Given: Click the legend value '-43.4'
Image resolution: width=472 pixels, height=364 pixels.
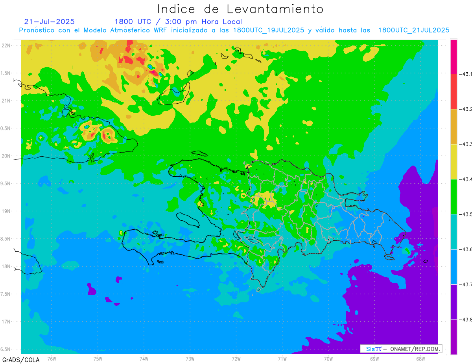Looking at the screenshot, I should (x=466, y=179).
